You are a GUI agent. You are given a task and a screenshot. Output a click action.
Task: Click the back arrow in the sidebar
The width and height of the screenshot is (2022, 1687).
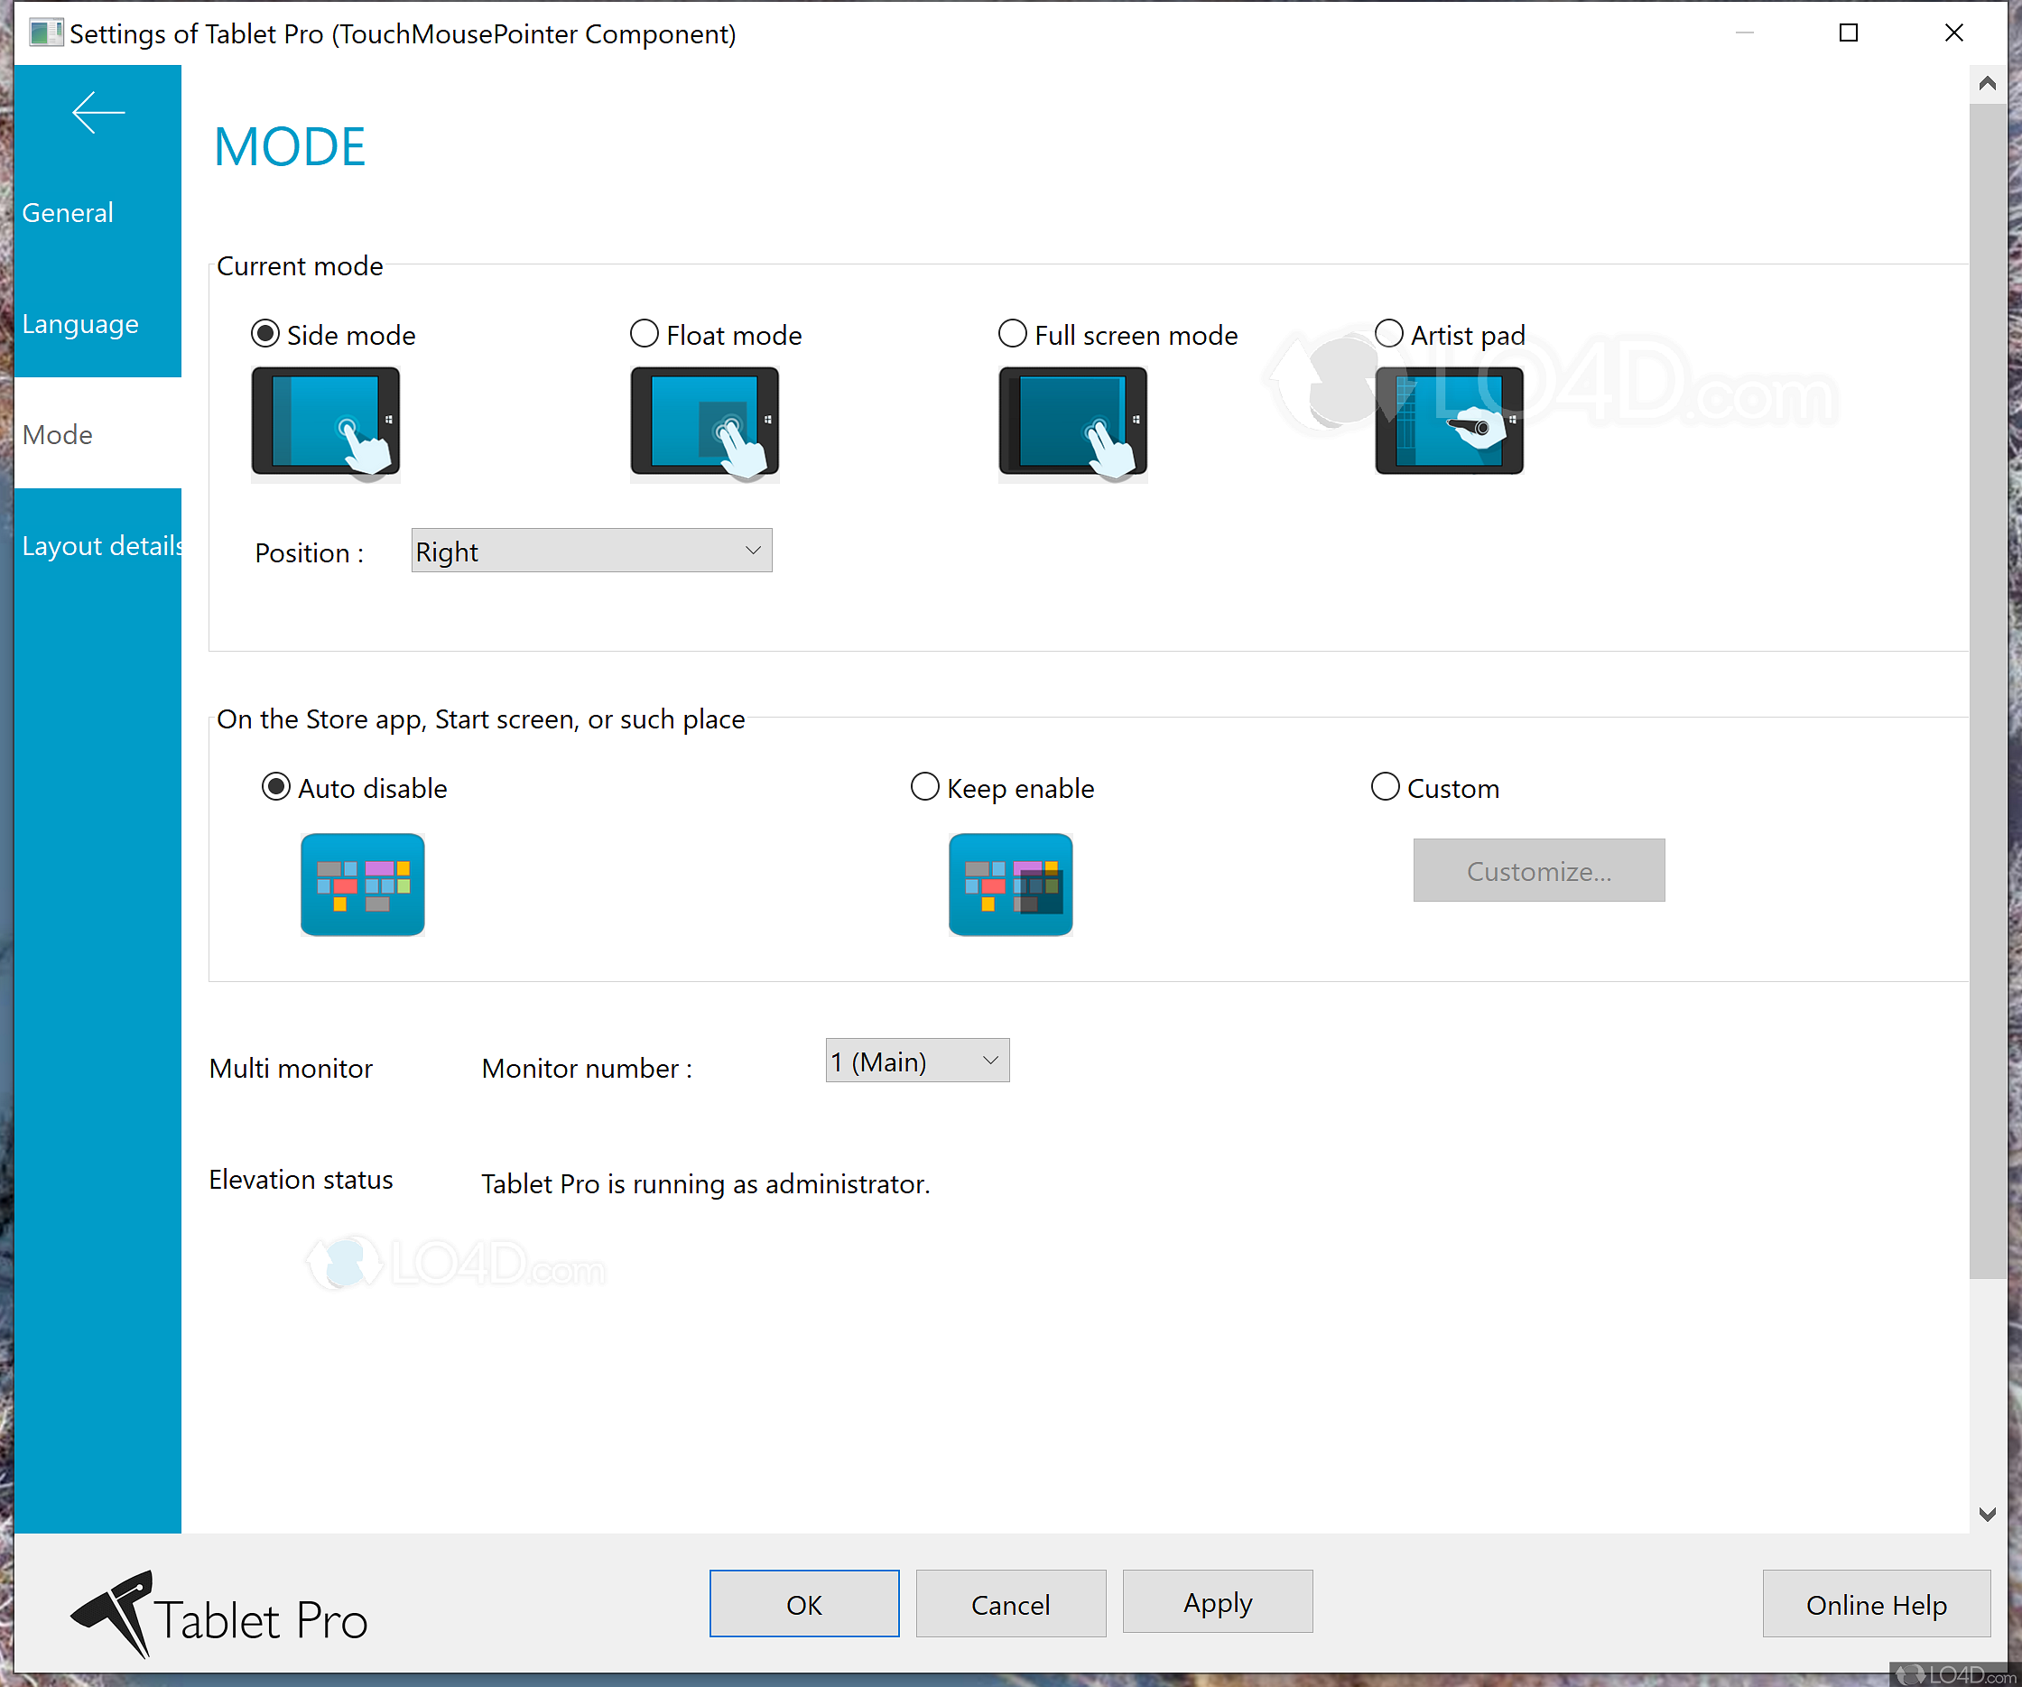[x=97, y=113]
